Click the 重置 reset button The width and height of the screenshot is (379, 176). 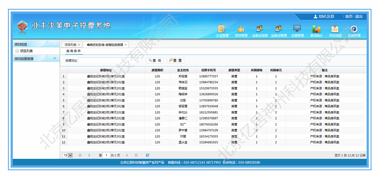[x=175, y=60]
